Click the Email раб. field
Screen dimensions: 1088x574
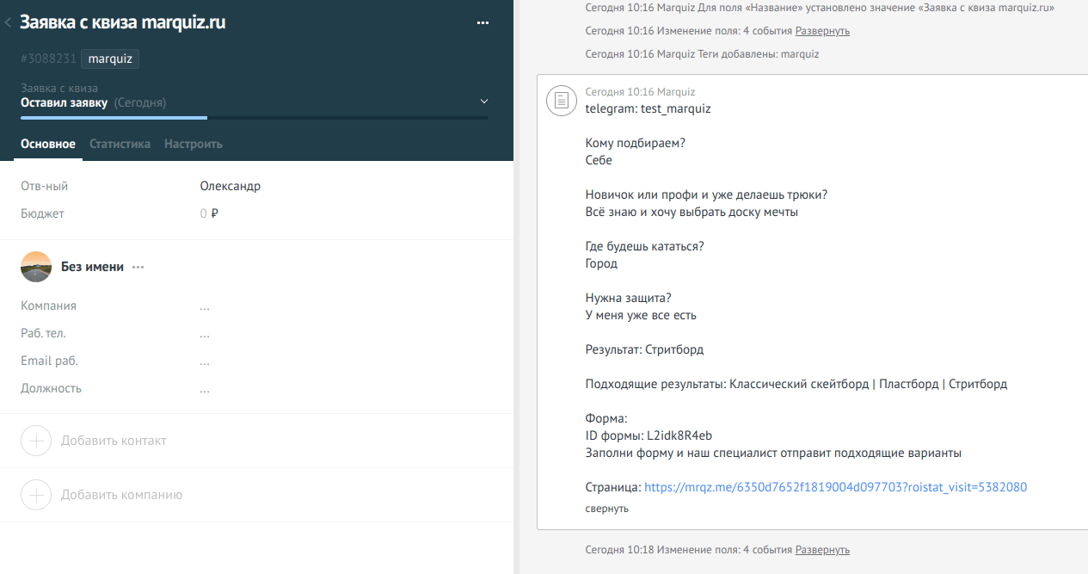pos(205,361)
